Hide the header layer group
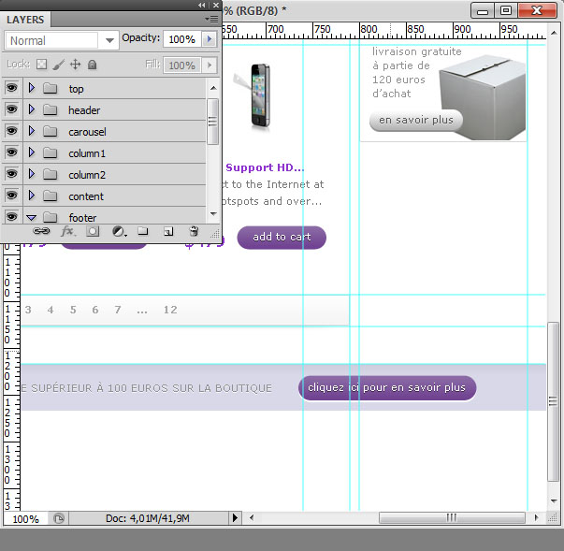564x551 pixels. [11, 109]
